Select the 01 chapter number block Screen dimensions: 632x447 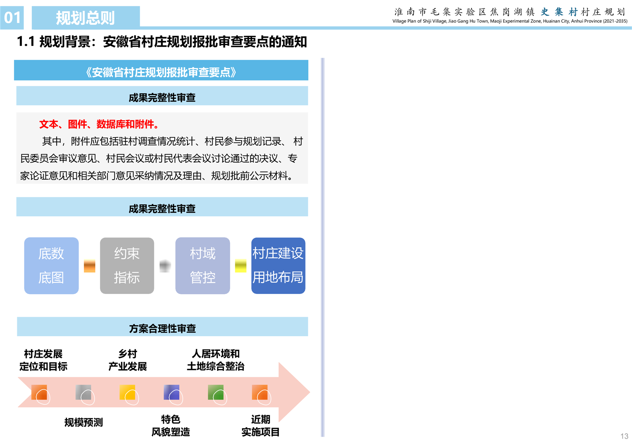pyautogui.click(x=12, y=18)
